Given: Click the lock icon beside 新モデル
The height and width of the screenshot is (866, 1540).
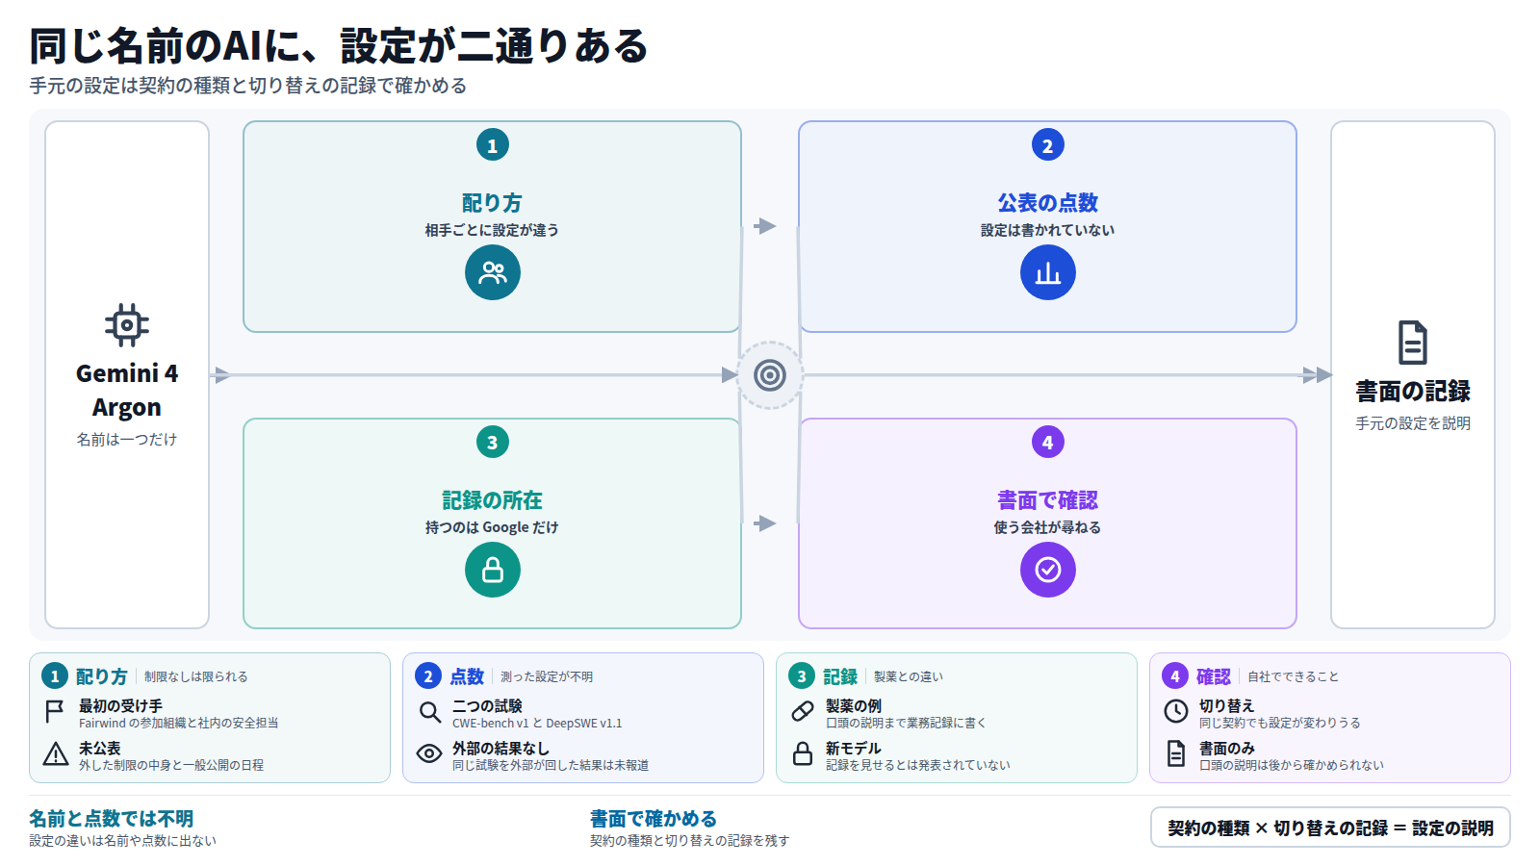Looking at the screenshot, I should click(x=803, y=753).
